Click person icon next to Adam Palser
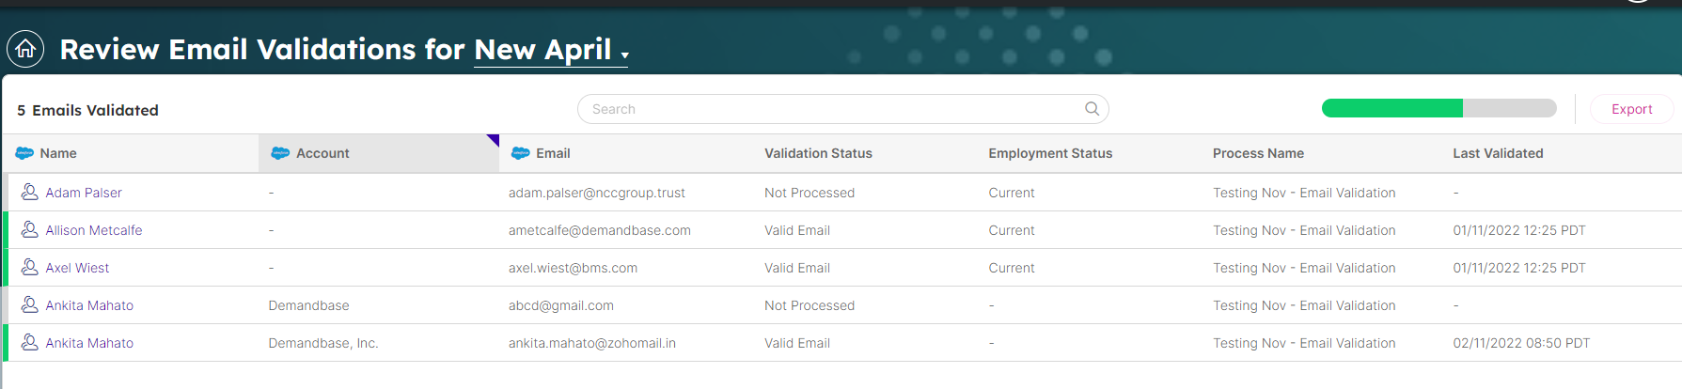 (30, 192)
